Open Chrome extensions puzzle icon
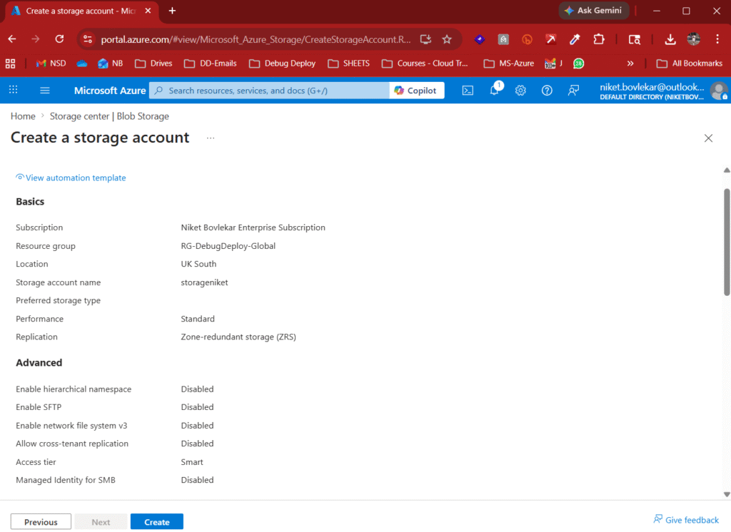This screenshot has width=731, height=532. point(599,40)
